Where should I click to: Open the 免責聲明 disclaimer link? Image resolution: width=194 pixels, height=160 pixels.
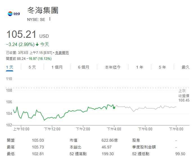click(x=62, y=53)
